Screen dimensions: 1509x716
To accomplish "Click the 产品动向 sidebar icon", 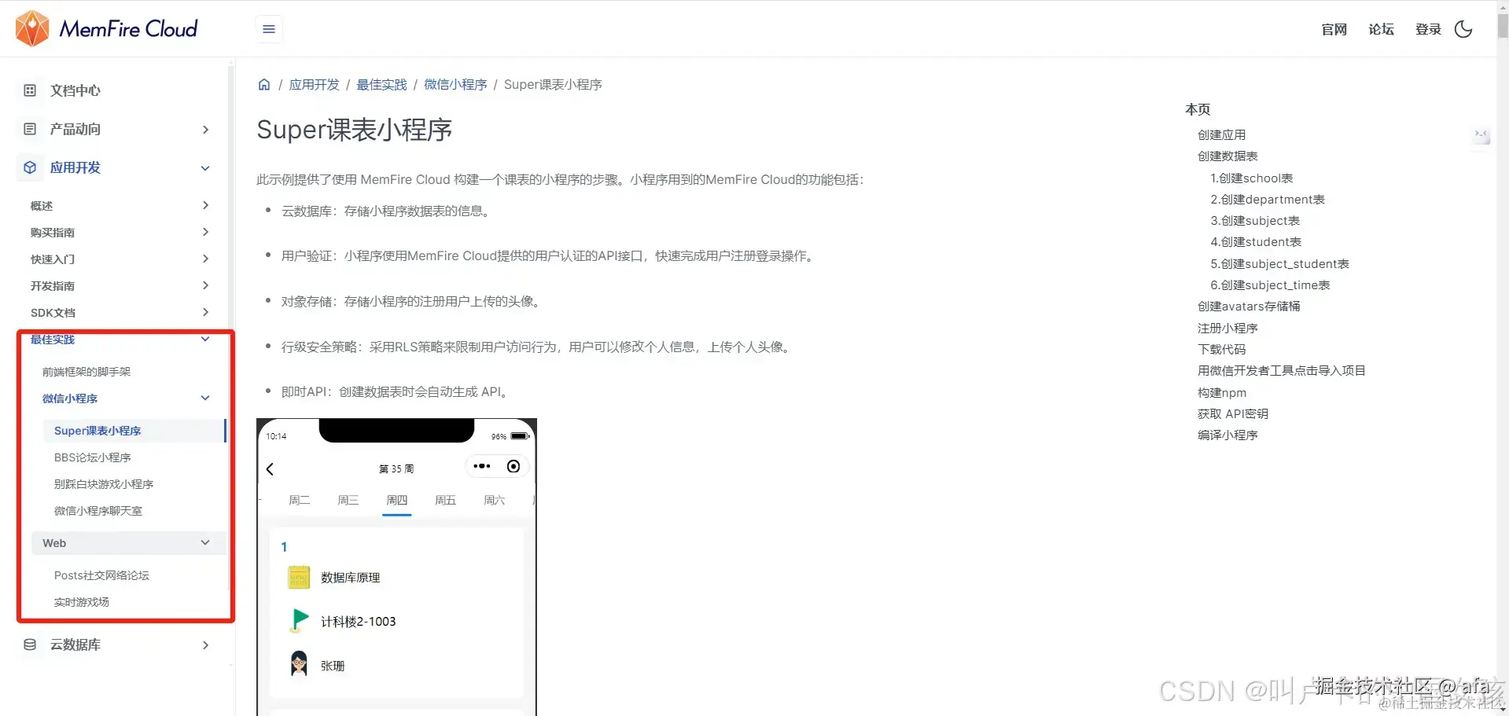I will point(30,129).
